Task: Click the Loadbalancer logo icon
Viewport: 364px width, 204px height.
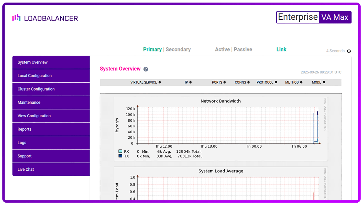Action: click(16, 18)
